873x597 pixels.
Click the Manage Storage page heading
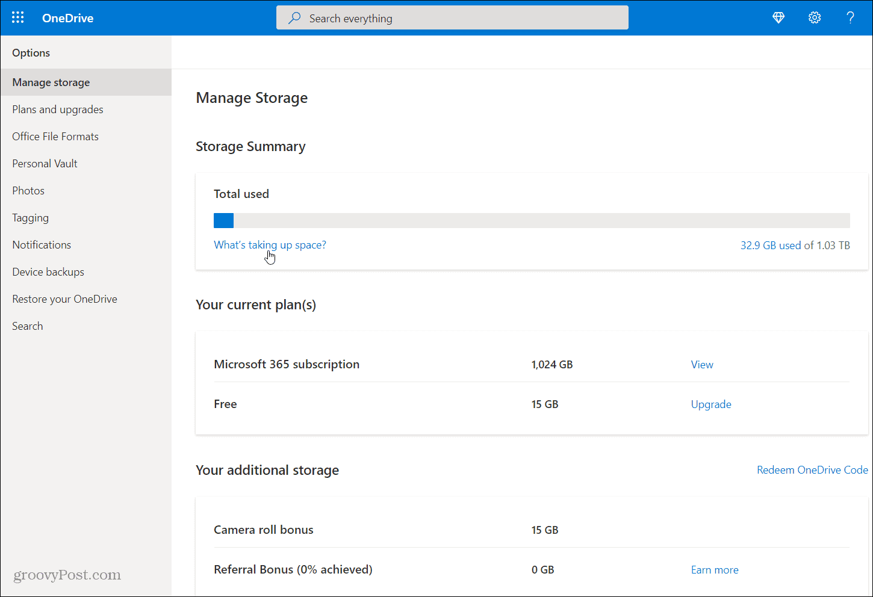[x=252, y=98]
